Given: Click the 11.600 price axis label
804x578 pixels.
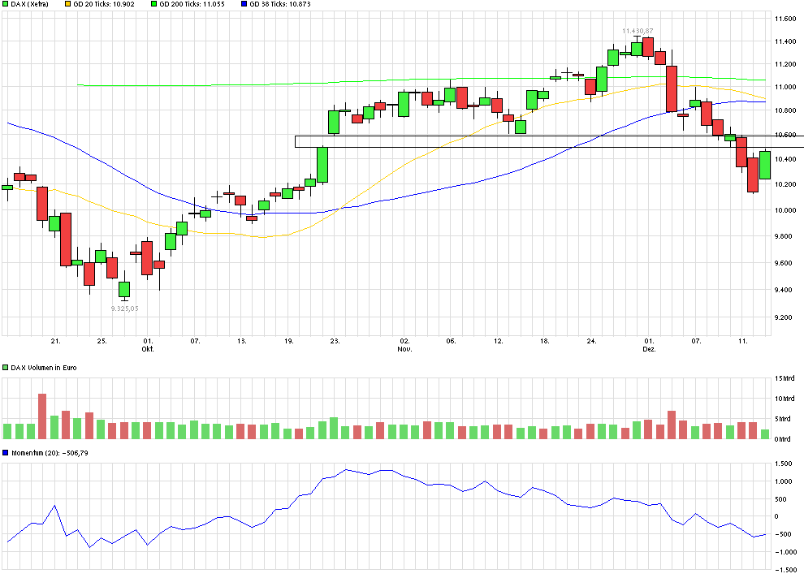Looking at the screenshot, I should point(785,19).
